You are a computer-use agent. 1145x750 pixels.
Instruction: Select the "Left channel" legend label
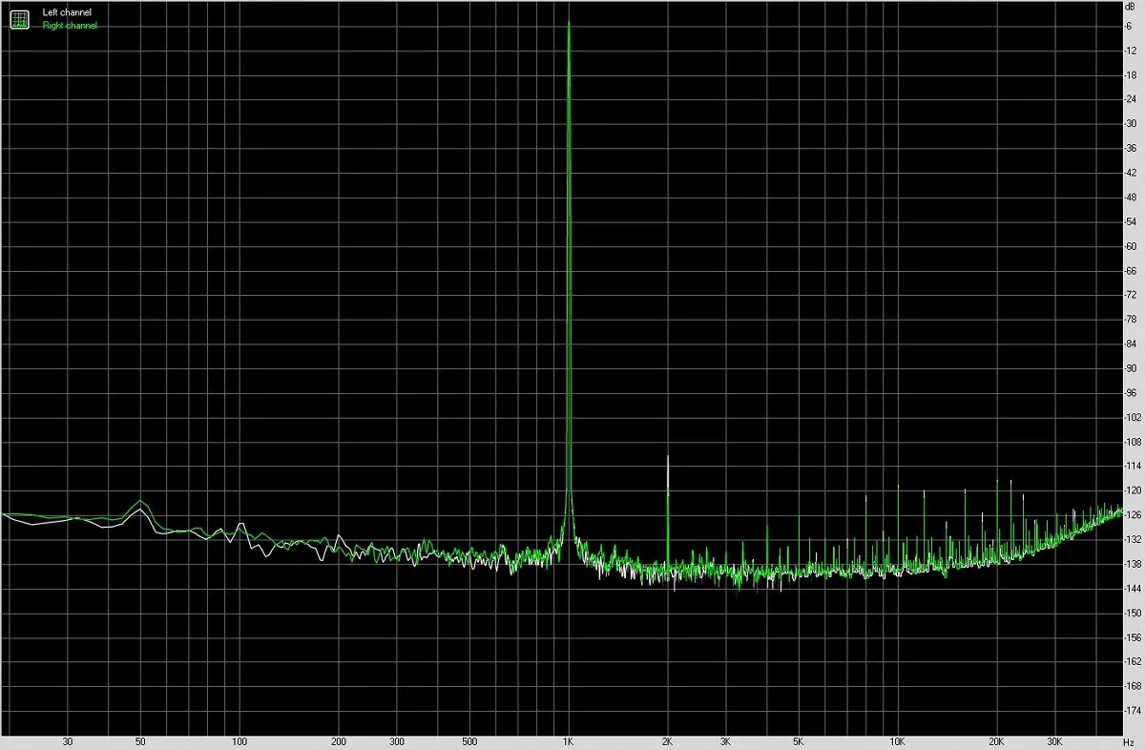point(67,12)
